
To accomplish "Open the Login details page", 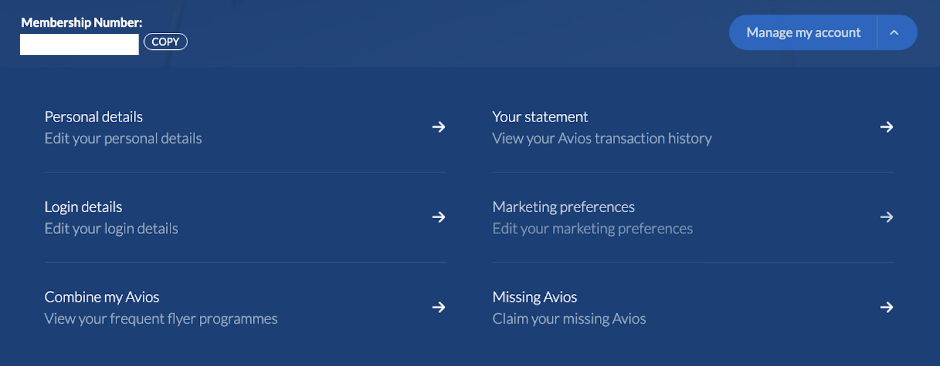I will pyautogui.click(x=83, y=206).
